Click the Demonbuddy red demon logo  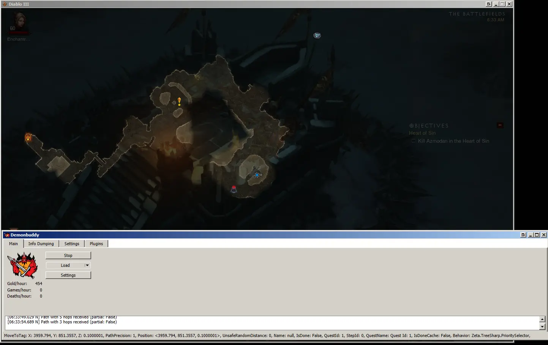pos(23,265)
